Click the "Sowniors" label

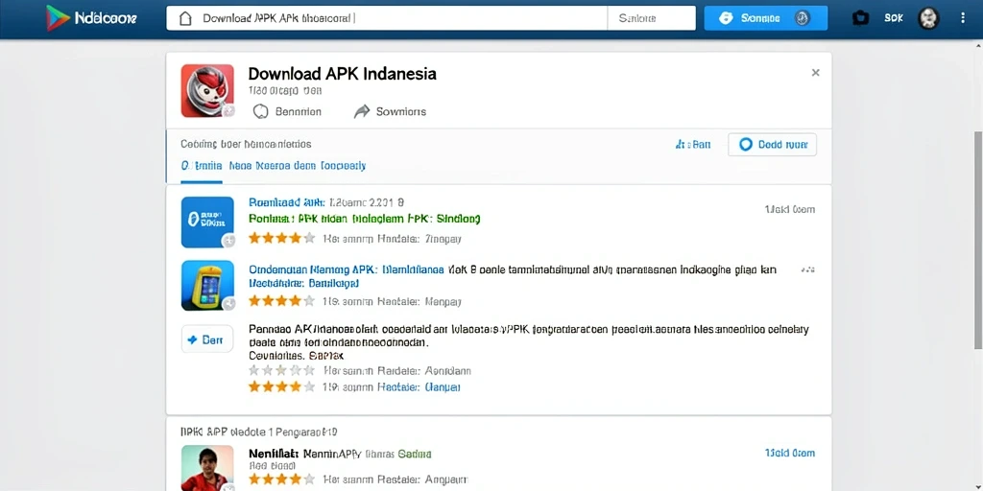pyautogui.click(x=400, y=111)
